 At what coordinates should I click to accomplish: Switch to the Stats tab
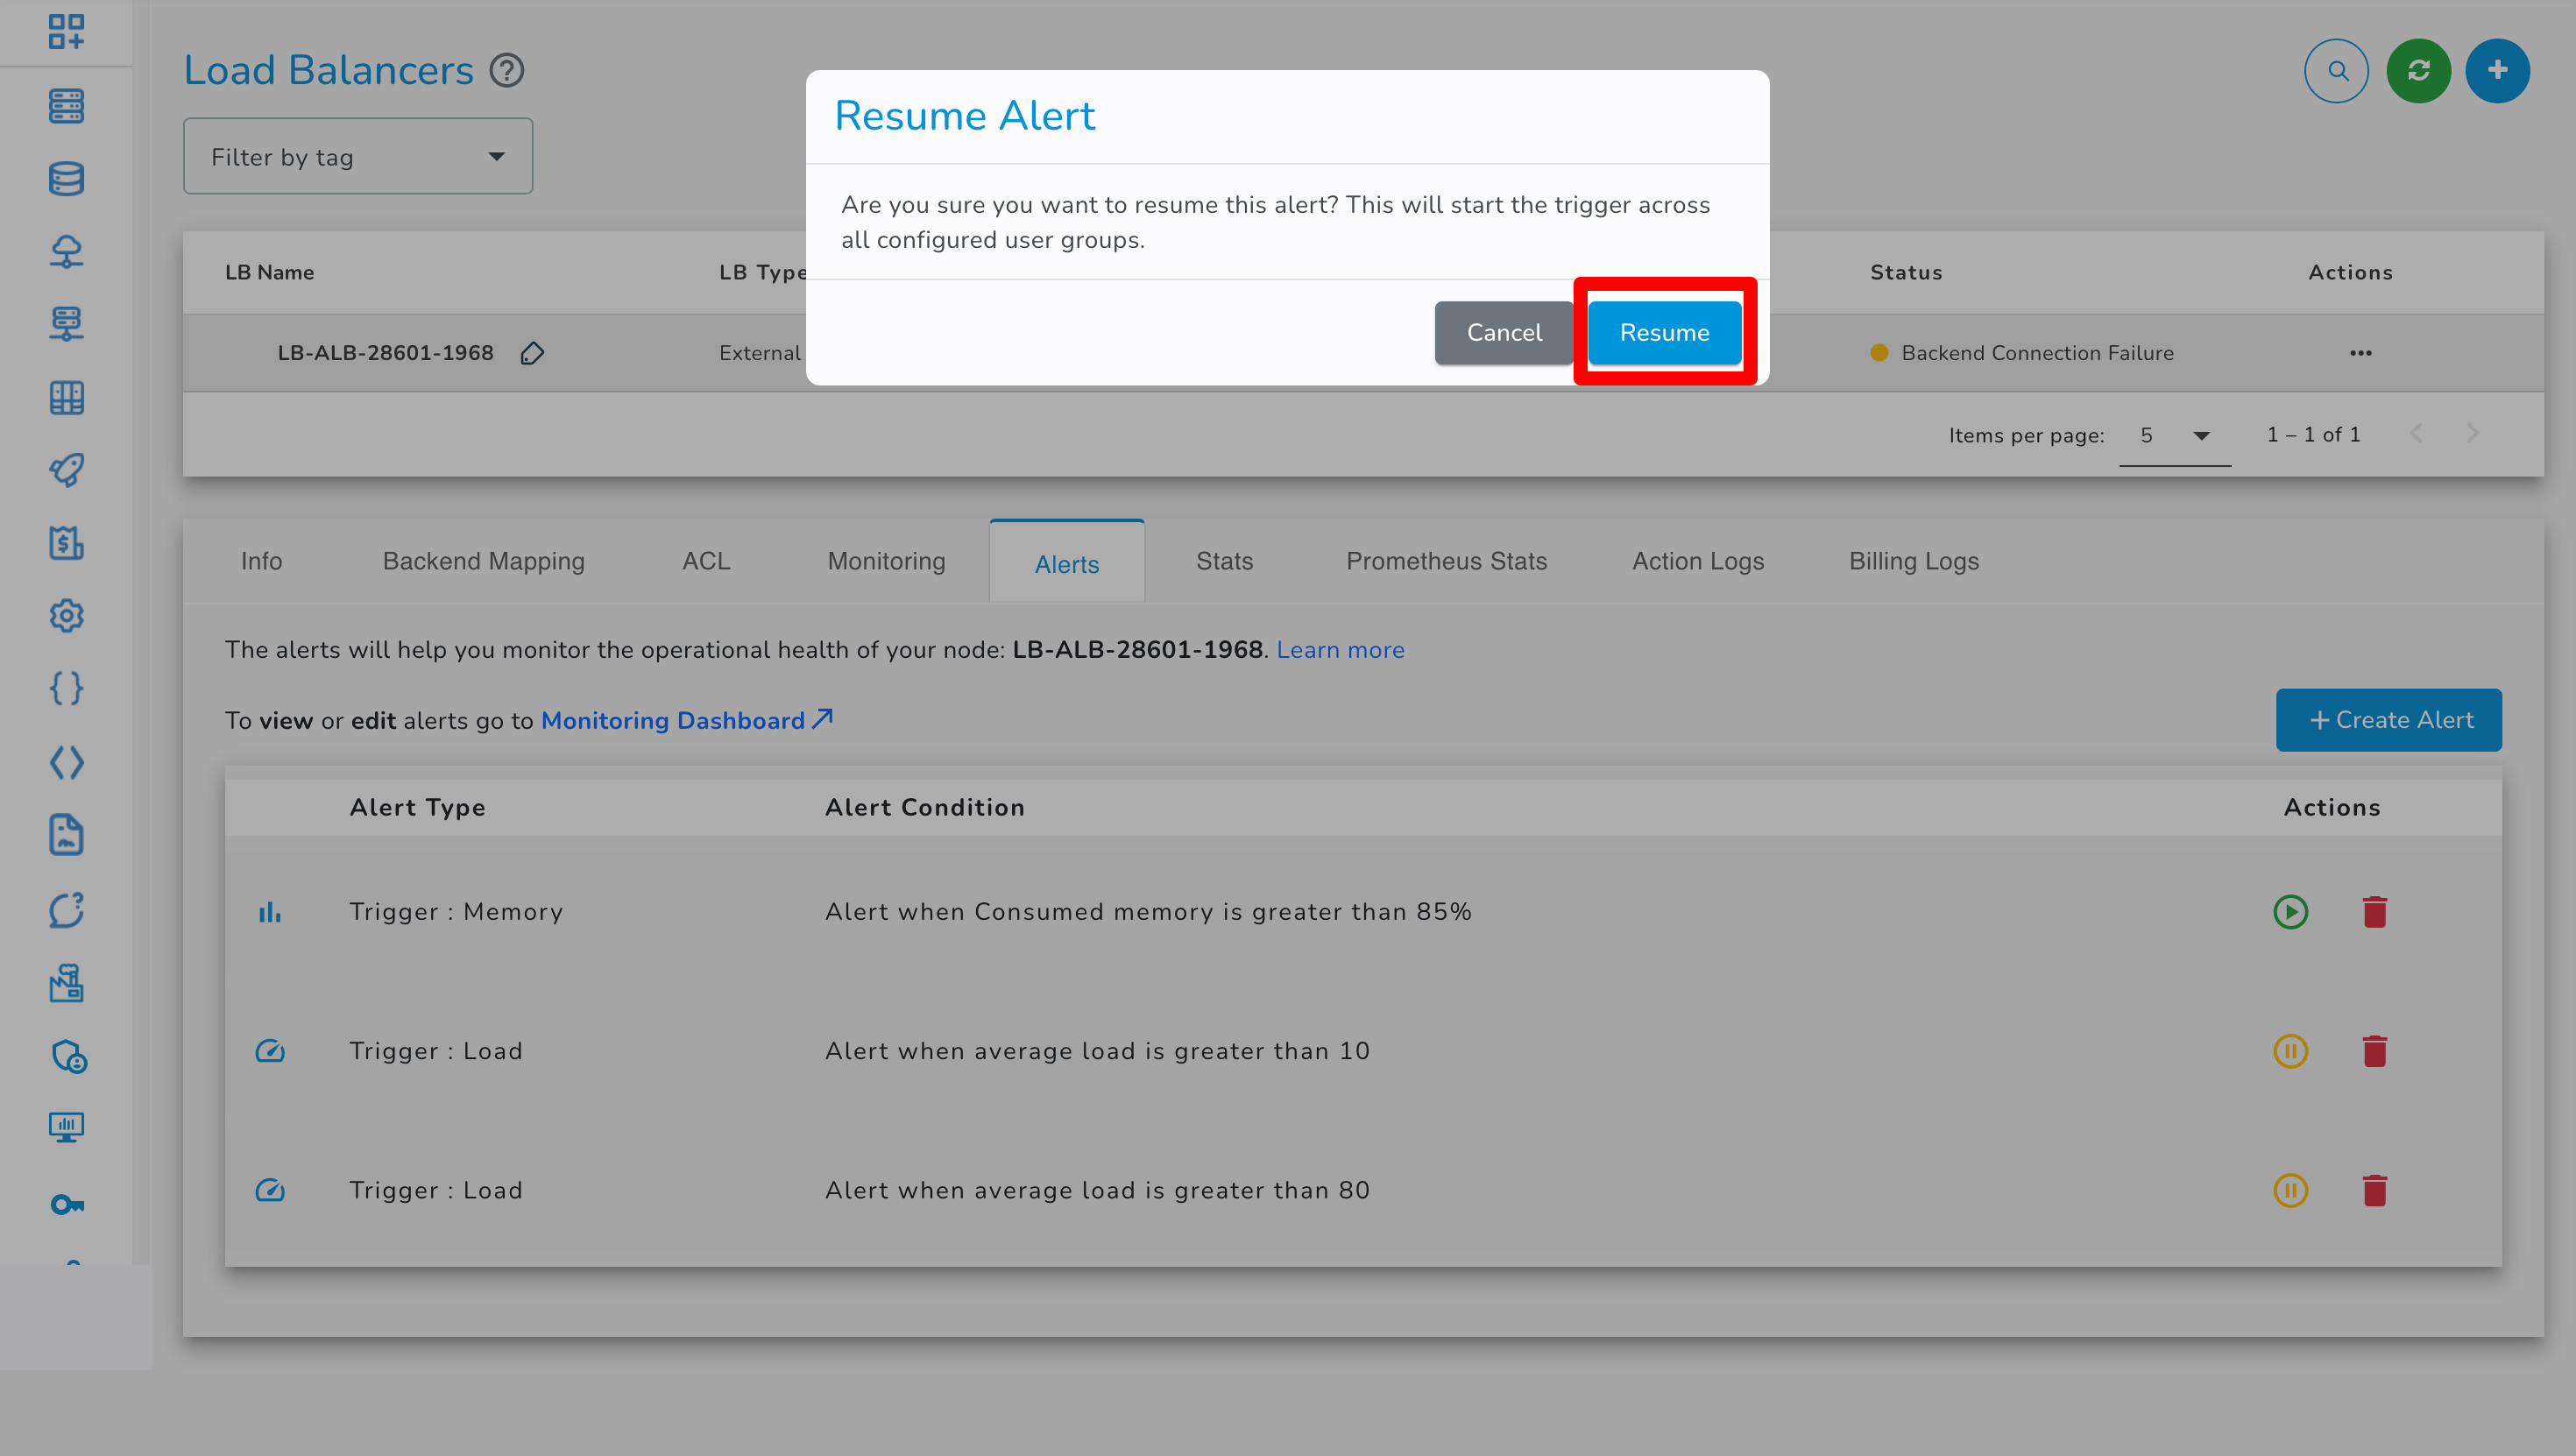pos(1224,561)
